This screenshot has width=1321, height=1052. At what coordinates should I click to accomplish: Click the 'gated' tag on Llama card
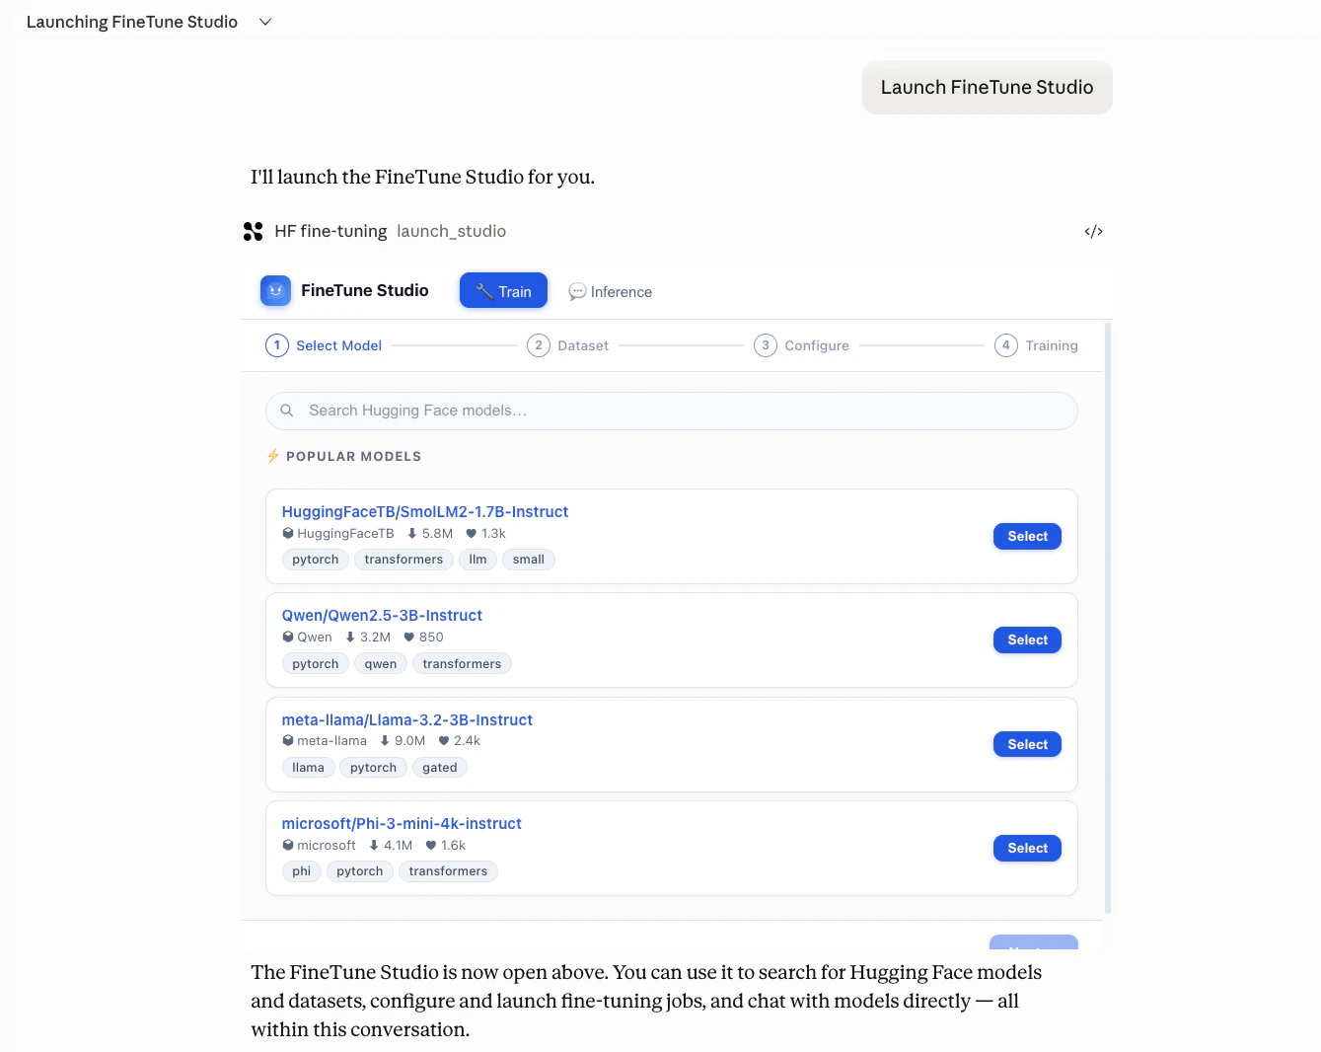[440, 767]
